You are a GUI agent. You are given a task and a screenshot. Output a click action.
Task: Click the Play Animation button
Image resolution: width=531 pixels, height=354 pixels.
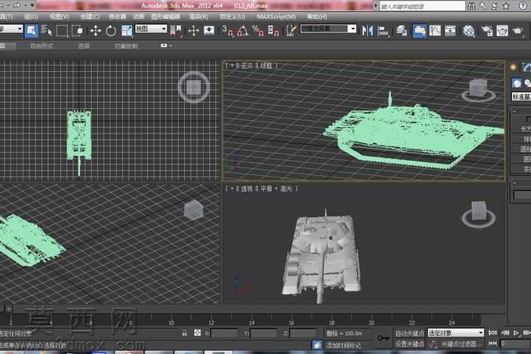(x=516, y=333)
